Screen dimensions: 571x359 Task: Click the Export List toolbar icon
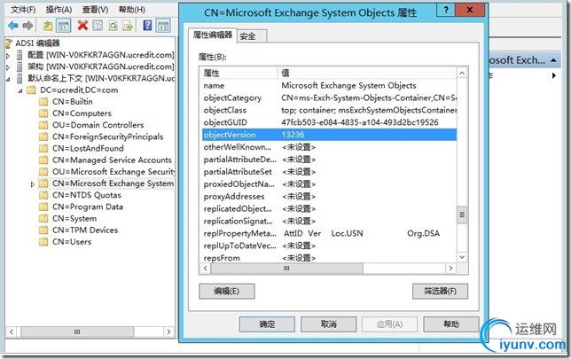(x=128, y=26)
